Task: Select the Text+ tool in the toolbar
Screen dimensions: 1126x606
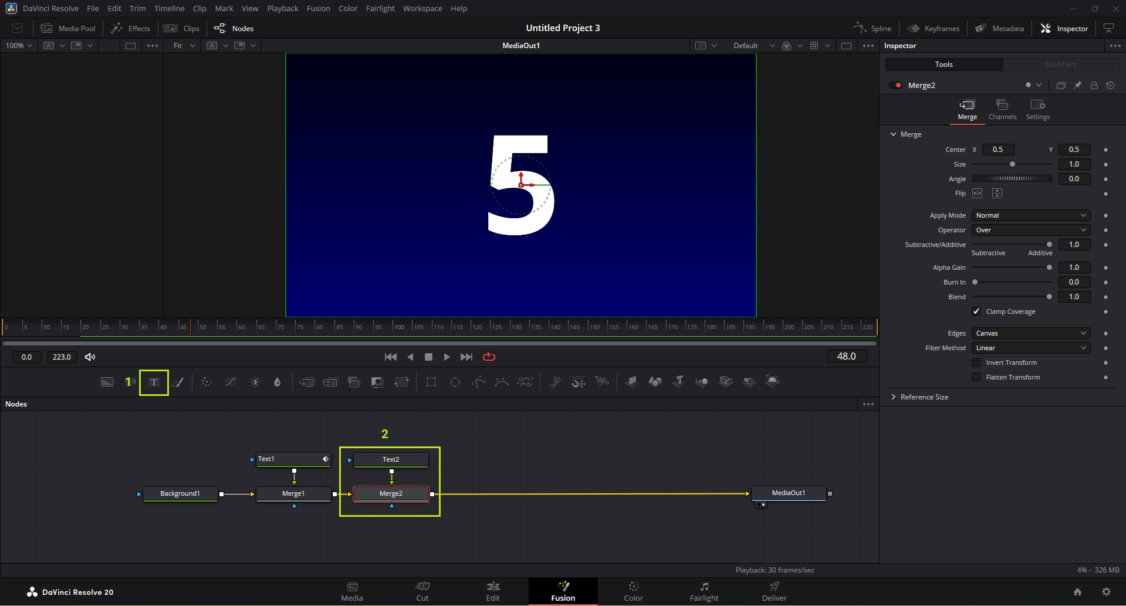Action: coord(154,382)
